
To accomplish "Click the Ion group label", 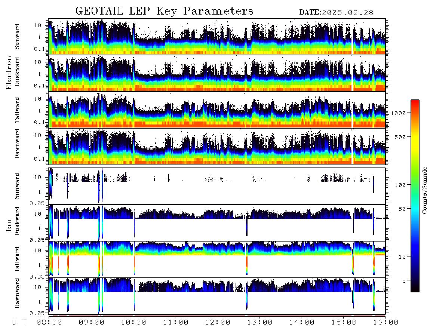I will 9,225.
